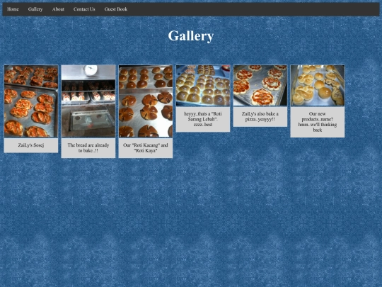Open the Home page link

coord(13,9)
